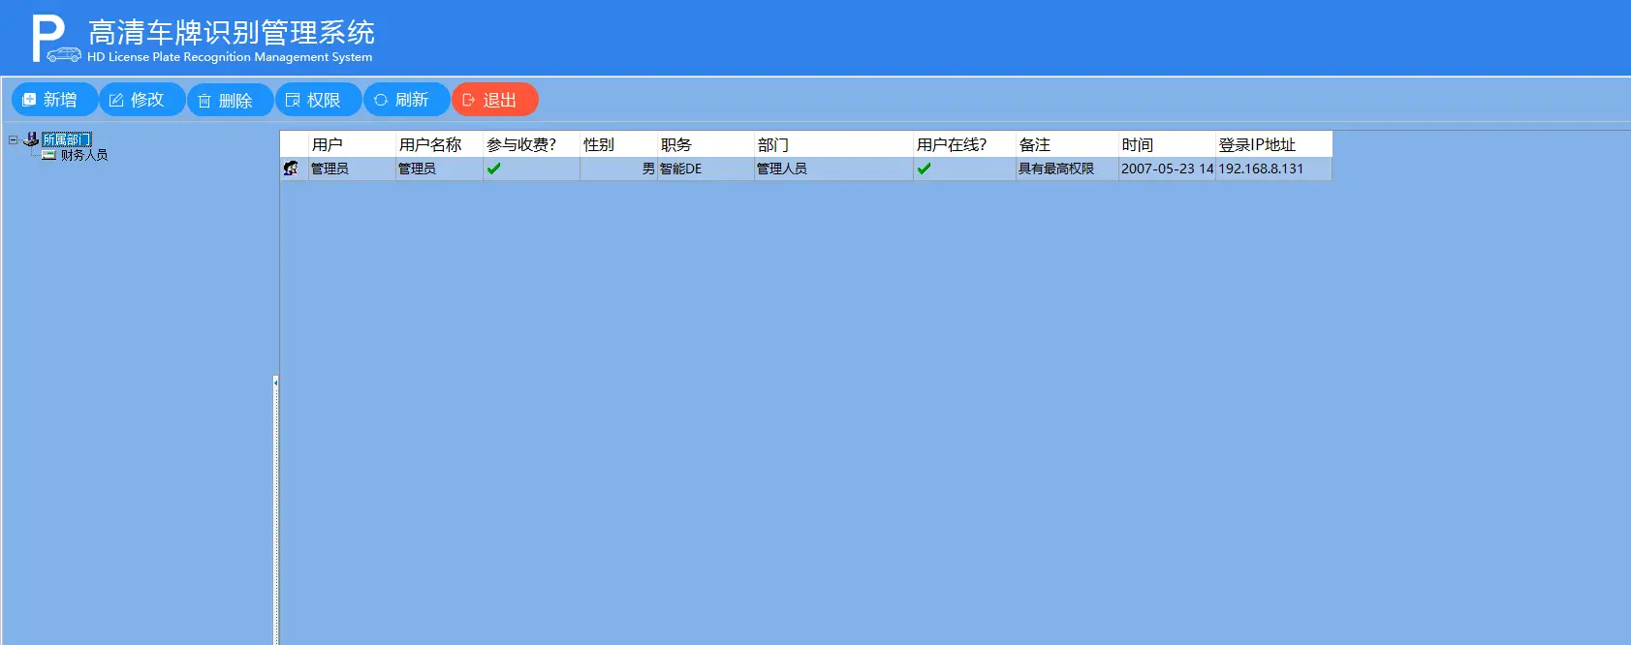Viewport: 1631px width, 645px height.
Task: Click the 管理人员 department cell
Action: click(834, 169)
